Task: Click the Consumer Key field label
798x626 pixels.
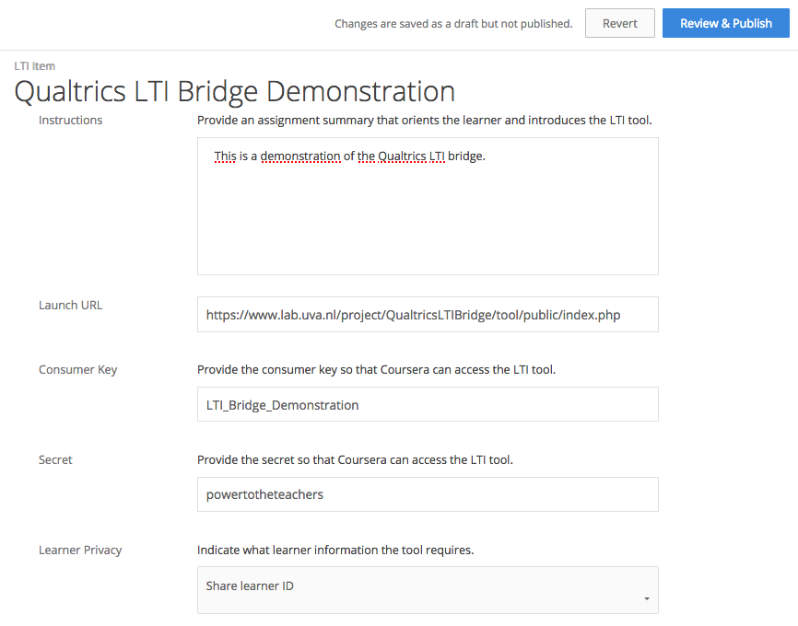Action: [78, 370]
